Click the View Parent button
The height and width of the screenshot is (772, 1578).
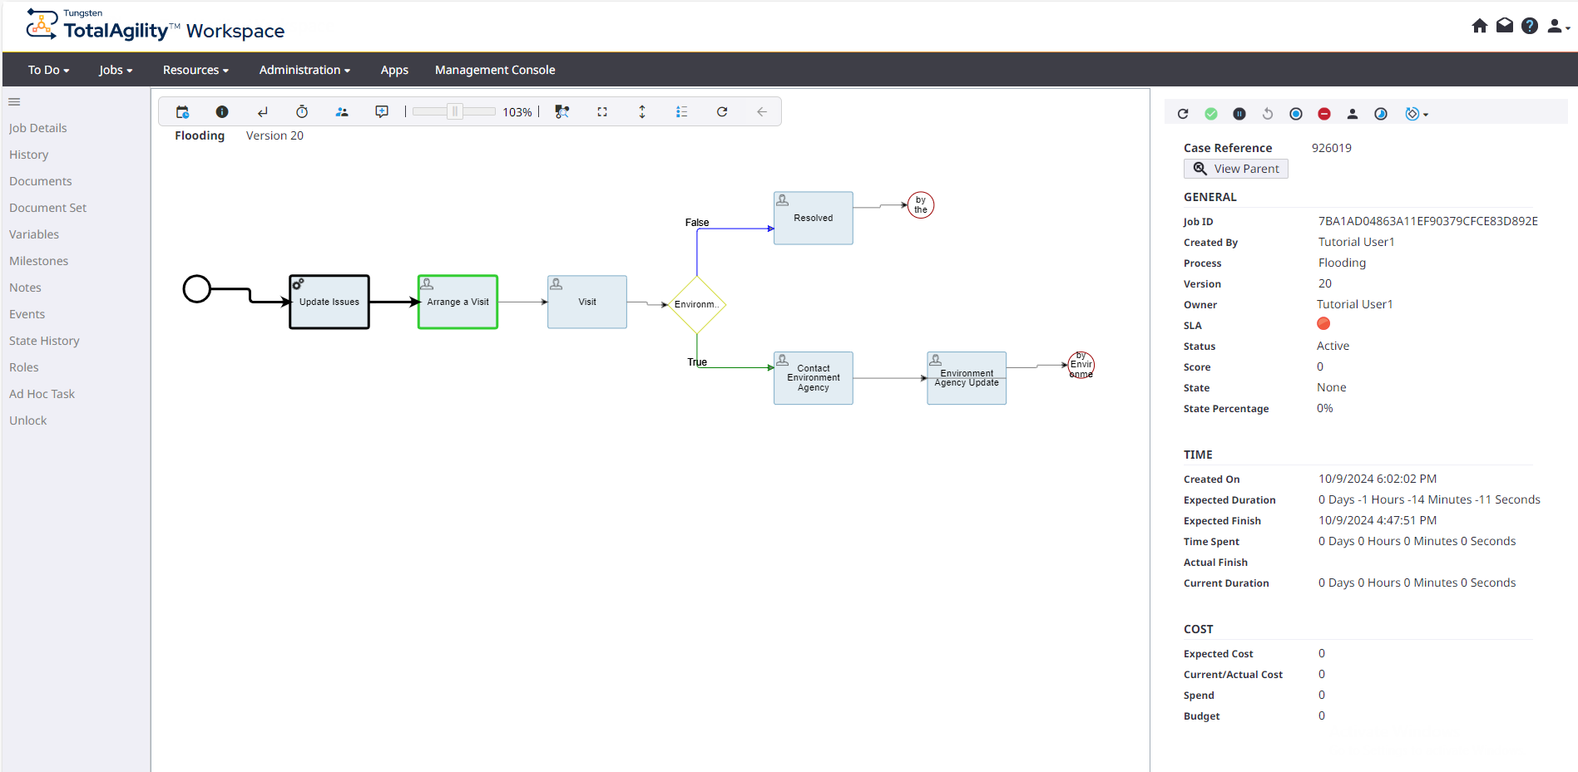pos(1236,169)
